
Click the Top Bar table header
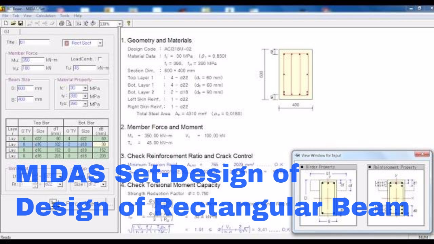point(41,123)
